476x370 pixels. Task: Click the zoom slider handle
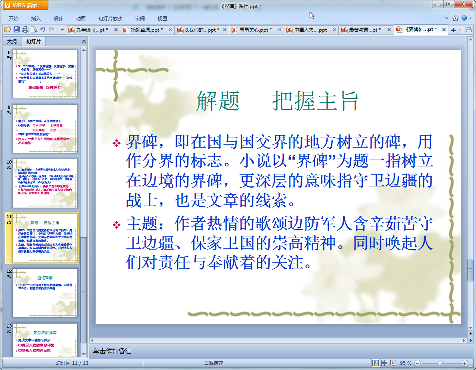coord(440,363)
